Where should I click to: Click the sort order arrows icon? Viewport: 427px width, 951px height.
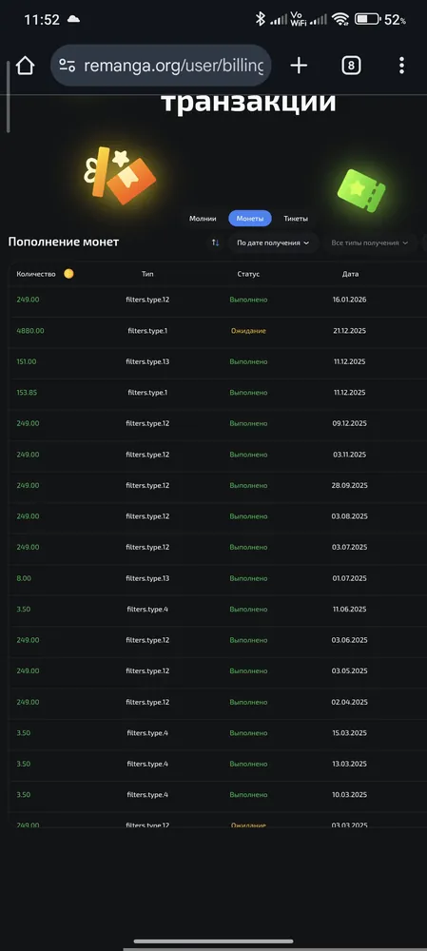pos(215,243)
